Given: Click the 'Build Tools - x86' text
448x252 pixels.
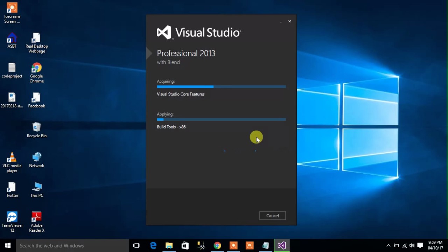Looking at the screenshot, I should [171, 127].
